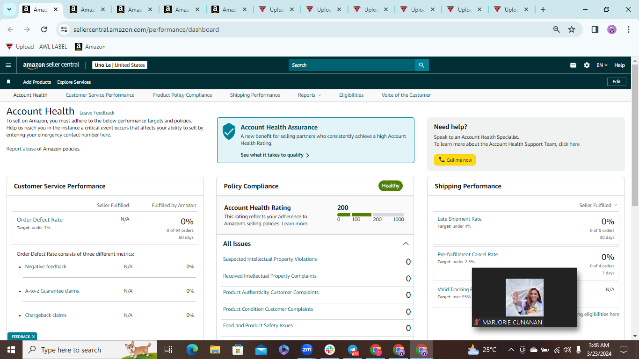Click the search magnifier button

(x=421, y=65)
